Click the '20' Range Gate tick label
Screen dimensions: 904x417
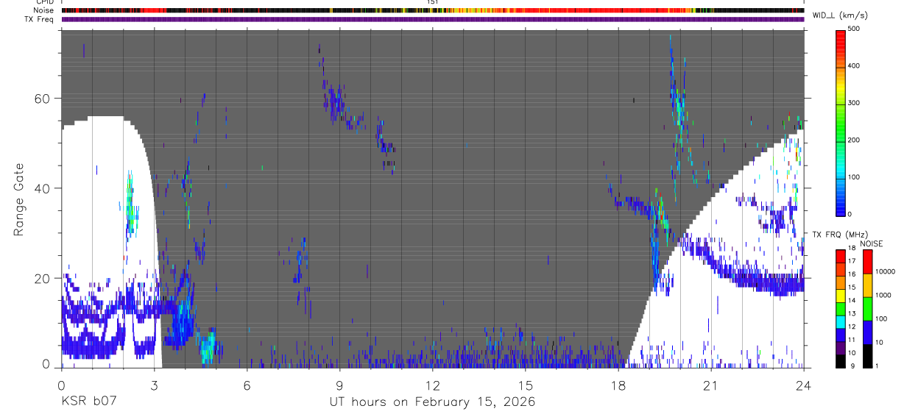click(43, 278)
